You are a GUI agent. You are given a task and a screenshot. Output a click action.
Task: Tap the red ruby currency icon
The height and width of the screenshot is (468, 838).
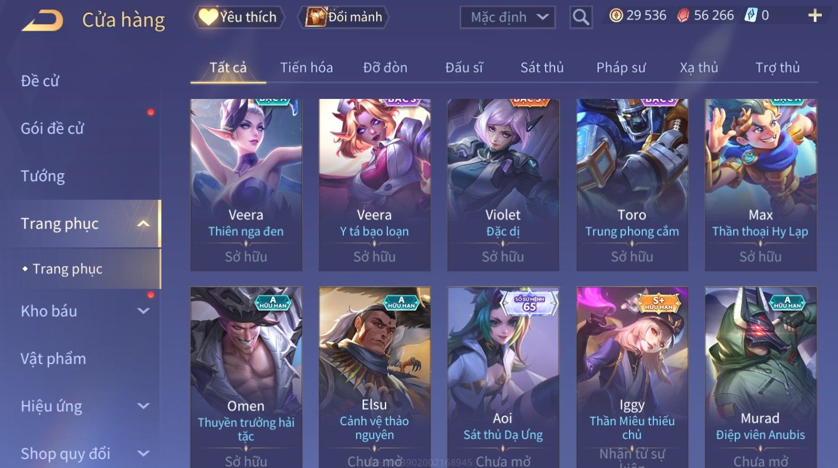[683, 16]
